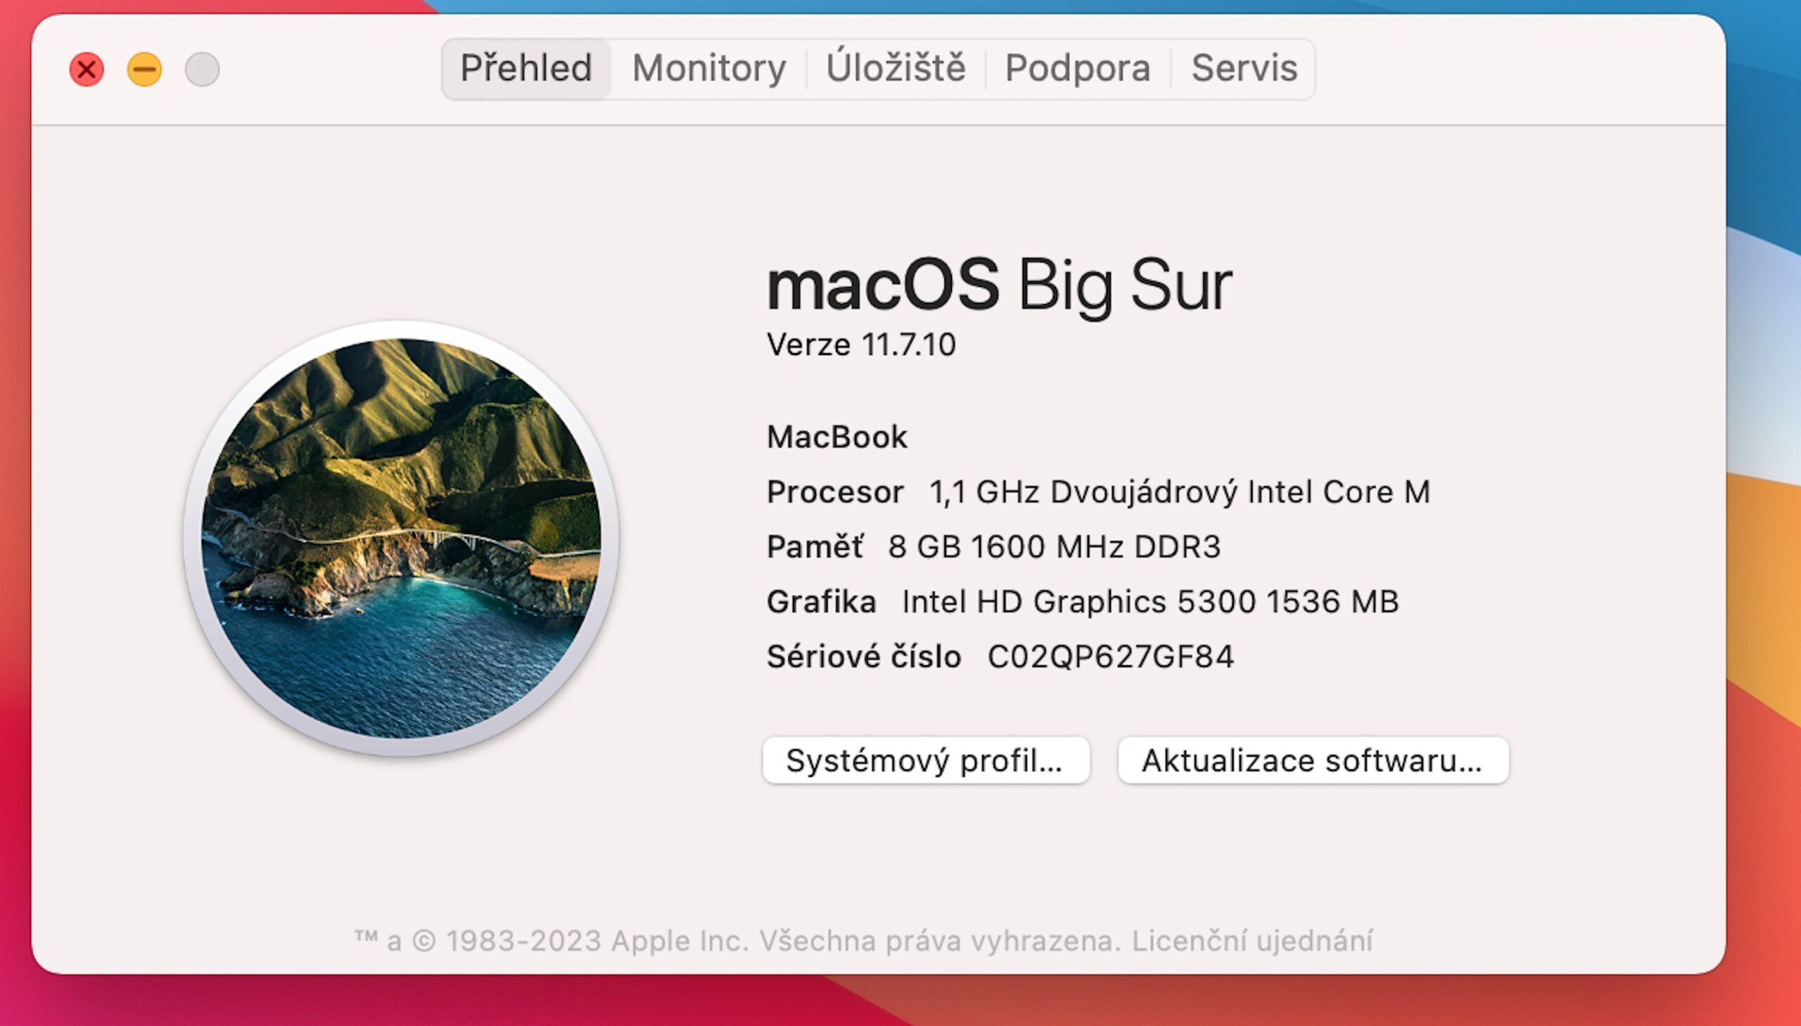
Task: Minimize the window with the yellow button
Action: coord(144,70)
